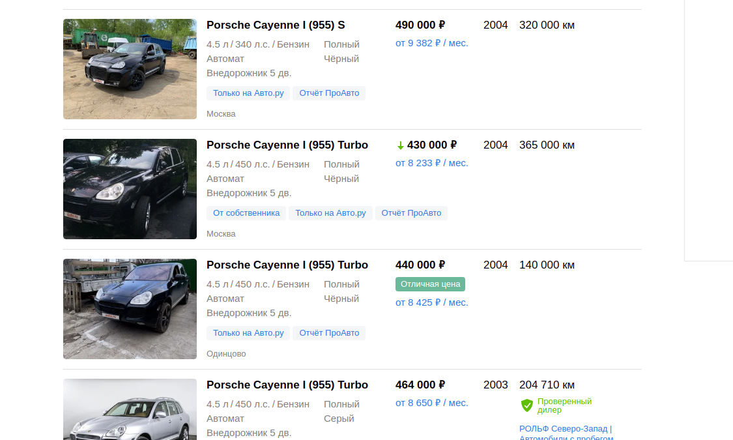
Task: Click the verified dealer shield icon
Action: (527, 405)
